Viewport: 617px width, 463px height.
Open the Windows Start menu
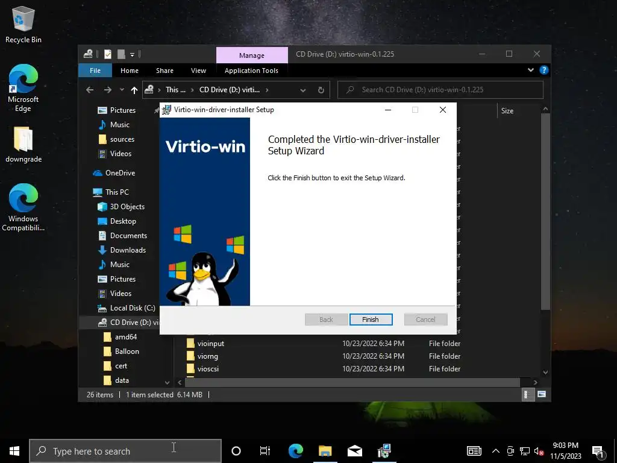coord(14,451)
